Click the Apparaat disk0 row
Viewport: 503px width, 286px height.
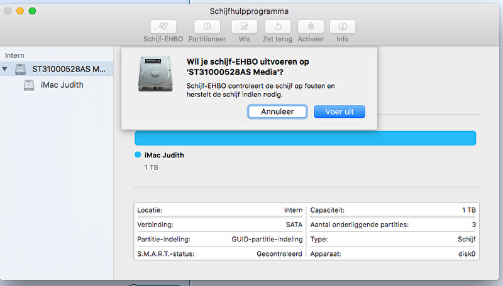pos(393,253)
